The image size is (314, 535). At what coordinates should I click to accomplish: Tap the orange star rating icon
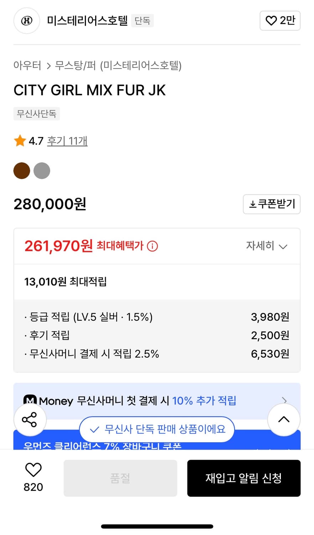[20, 141]
